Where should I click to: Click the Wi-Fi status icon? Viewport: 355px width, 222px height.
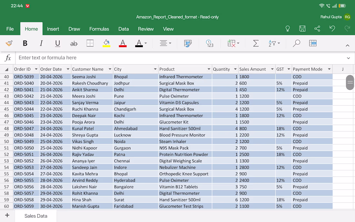pyautogui.click(x=321, y=6)
